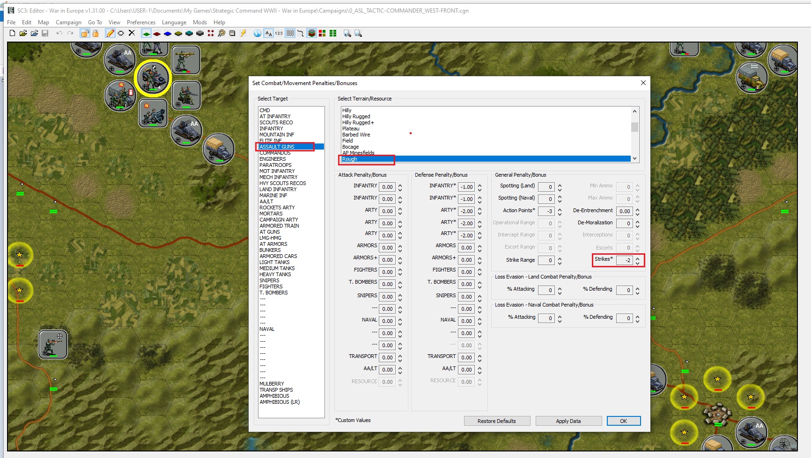Select 'ASSAULT GUNS' in the Select Target list
The width and height of the screenshot is (811, 458).
click(291, 147)
